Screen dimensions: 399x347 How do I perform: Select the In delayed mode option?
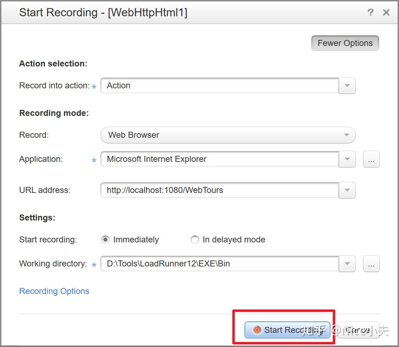[195, 240]
